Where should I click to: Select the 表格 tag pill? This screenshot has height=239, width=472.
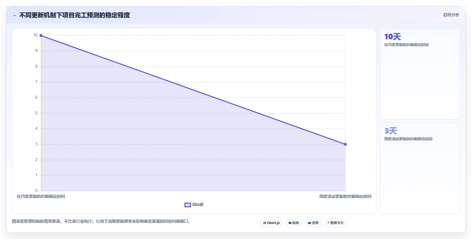point(294,223)
